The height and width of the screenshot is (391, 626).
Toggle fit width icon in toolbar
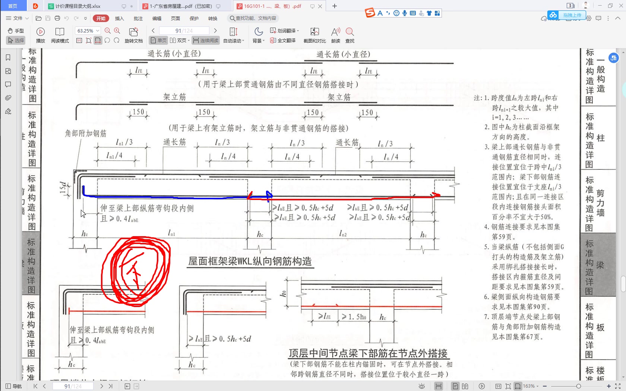[98, 40]
